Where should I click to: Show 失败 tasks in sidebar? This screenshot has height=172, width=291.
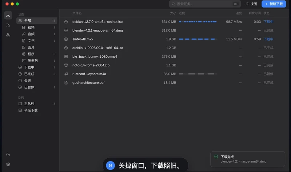37,81
